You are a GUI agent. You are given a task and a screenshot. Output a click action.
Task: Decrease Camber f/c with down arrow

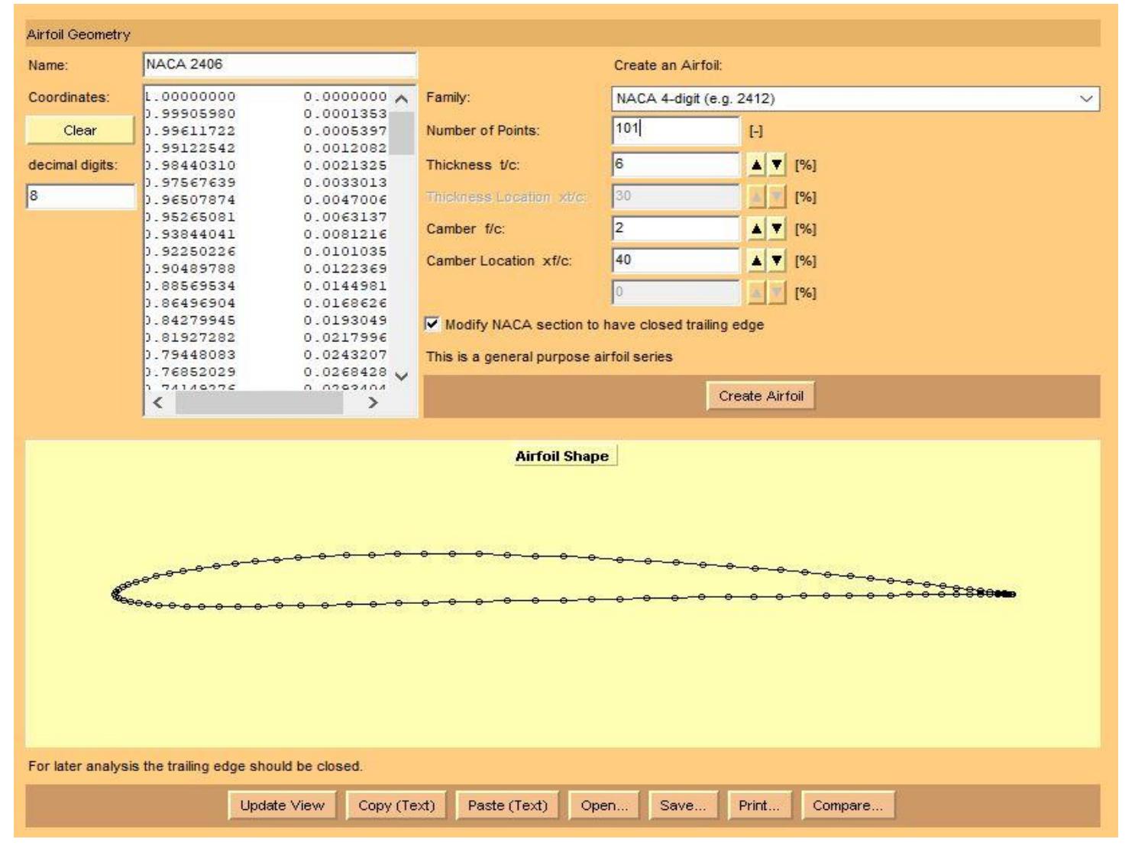pos(776,228)
